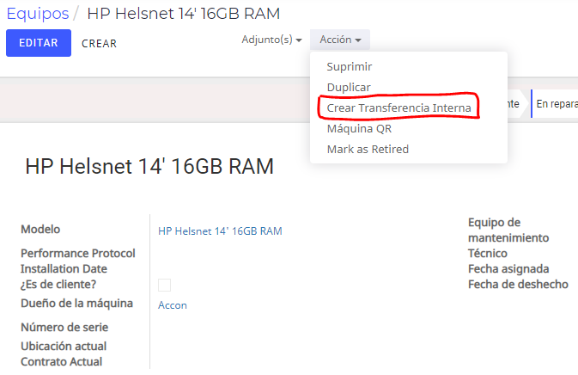The width and height of the screenshot is (578, 375).
Task: Click the Fecha de deshecho label
Action: pos(518,284)
